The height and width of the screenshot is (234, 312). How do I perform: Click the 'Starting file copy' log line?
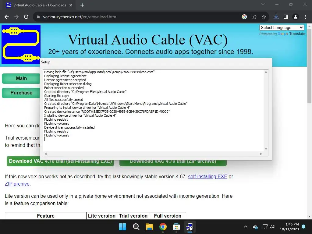pos(56,96)
